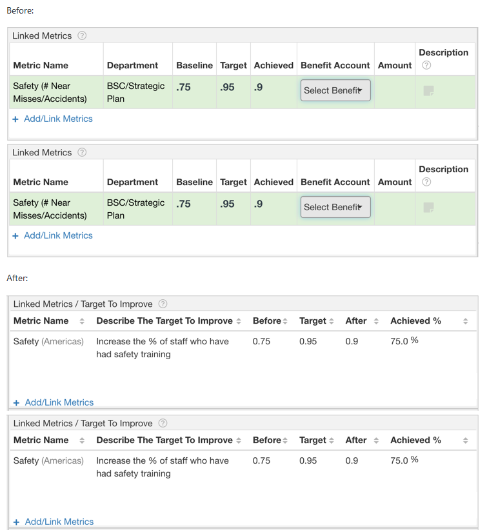Sort by Achieved % arrows, second After table
The width and height of the screenshot is (487, 532).
465,440
